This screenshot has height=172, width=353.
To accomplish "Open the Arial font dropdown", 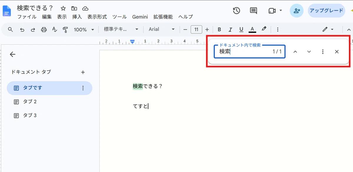I will click(x=161, y=29).
